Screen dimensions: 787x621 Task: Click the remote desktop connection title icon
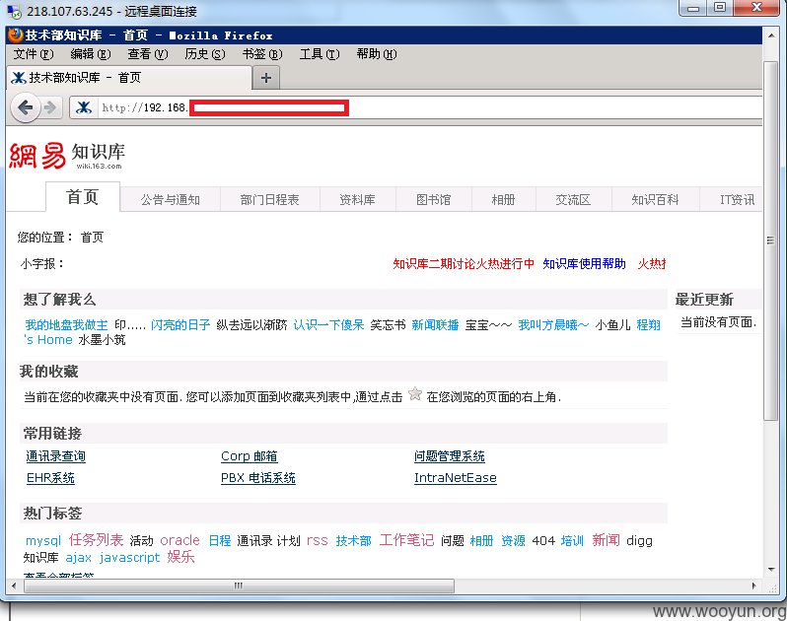pyautogui.click(x=14, y=11)
